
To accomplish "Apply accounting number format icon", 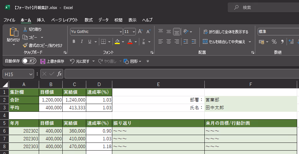I will tap(261, 42).
